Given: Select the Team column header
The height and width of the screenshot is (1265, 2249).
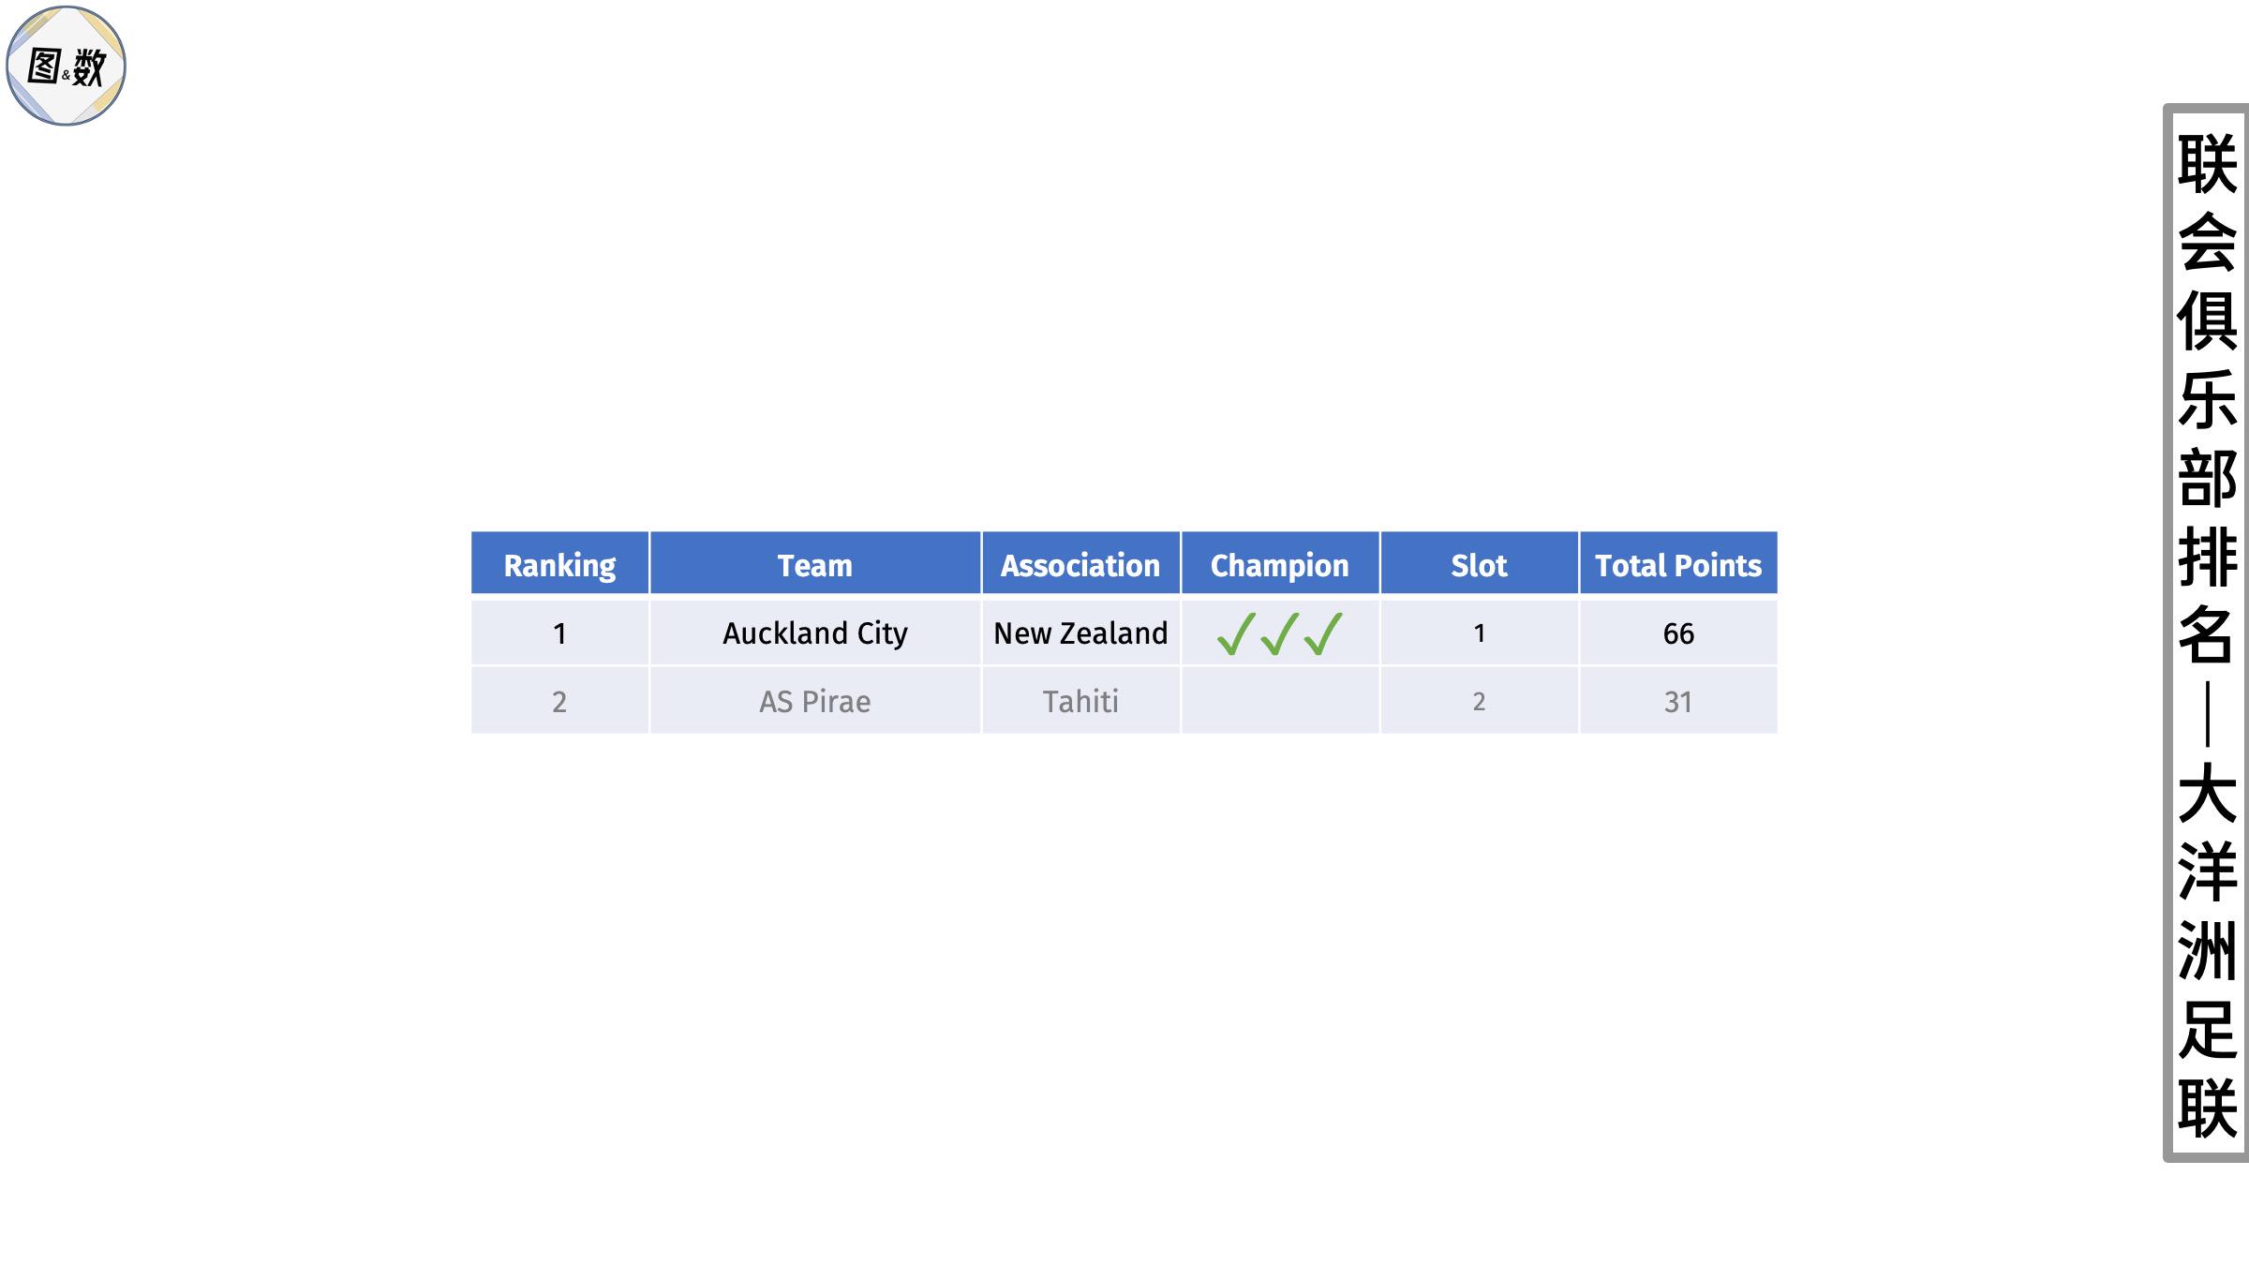Looking at the screenshot, I should [815, 564].
